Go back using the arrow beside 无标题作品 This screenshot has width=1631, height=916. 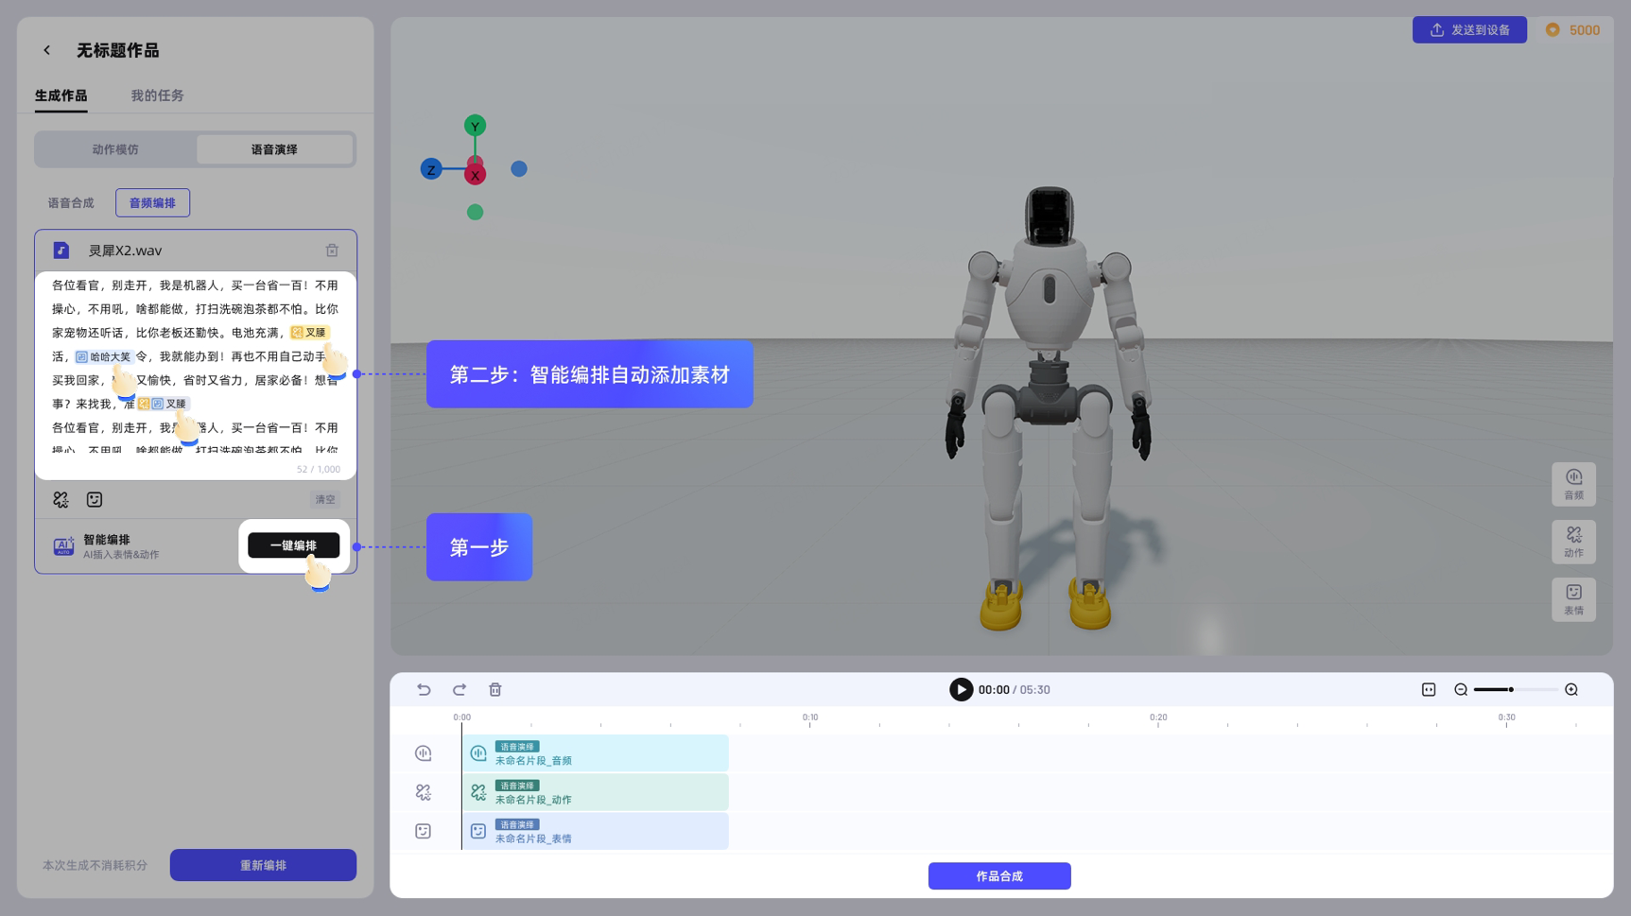pyautogui.click(x=46, y=50)
